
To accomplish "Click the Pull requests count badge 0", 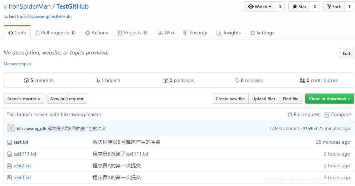I will coord(73,33).
